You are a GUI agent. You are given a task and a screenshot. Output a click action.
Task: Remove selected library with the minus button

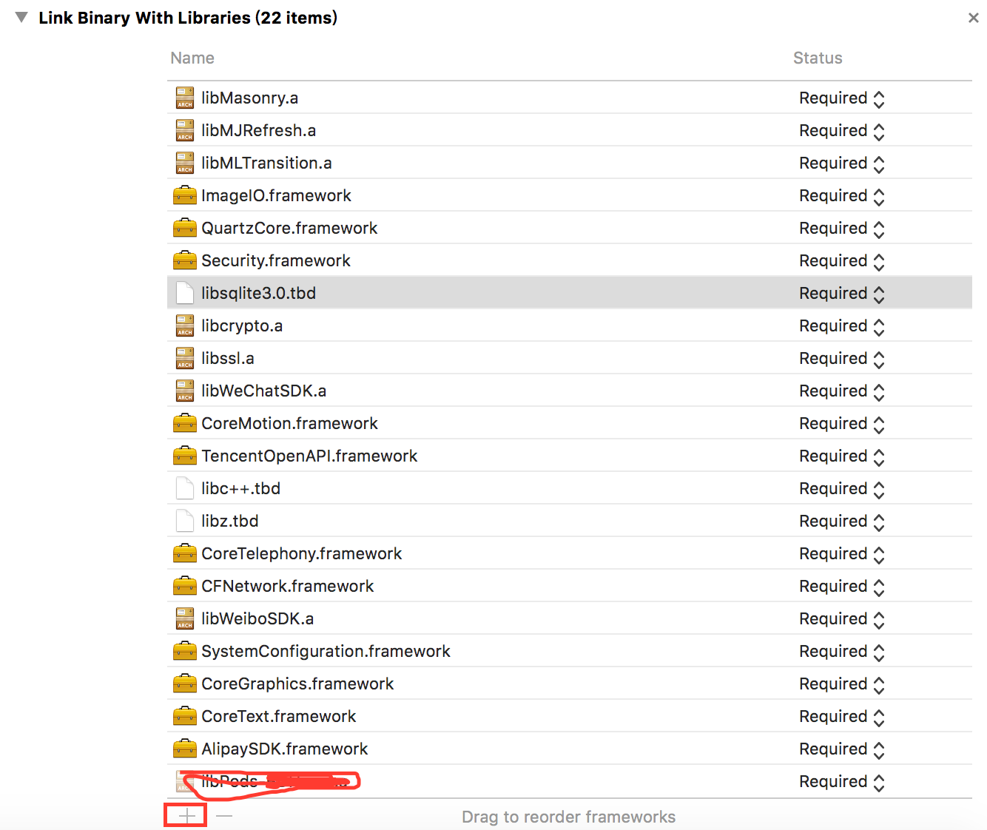(225, 816)
